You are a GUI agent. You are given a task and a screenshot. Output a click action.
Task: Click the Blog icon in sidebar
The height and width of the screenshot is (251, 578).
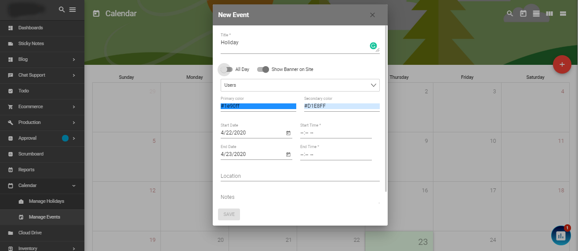[x=11, y=60]
